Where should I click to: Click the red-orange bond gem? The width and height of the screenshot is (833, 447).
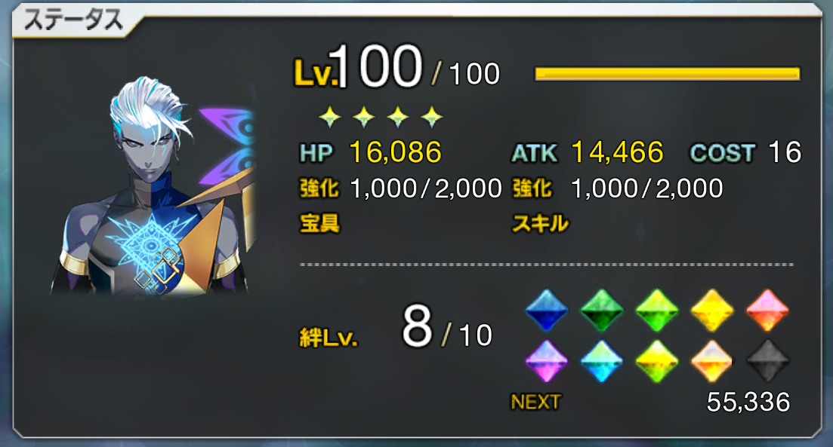pos(767,310)
